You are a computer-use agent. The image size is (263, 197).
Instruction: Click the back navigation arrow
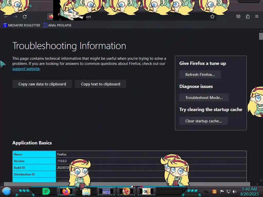(x=6, y=17)
